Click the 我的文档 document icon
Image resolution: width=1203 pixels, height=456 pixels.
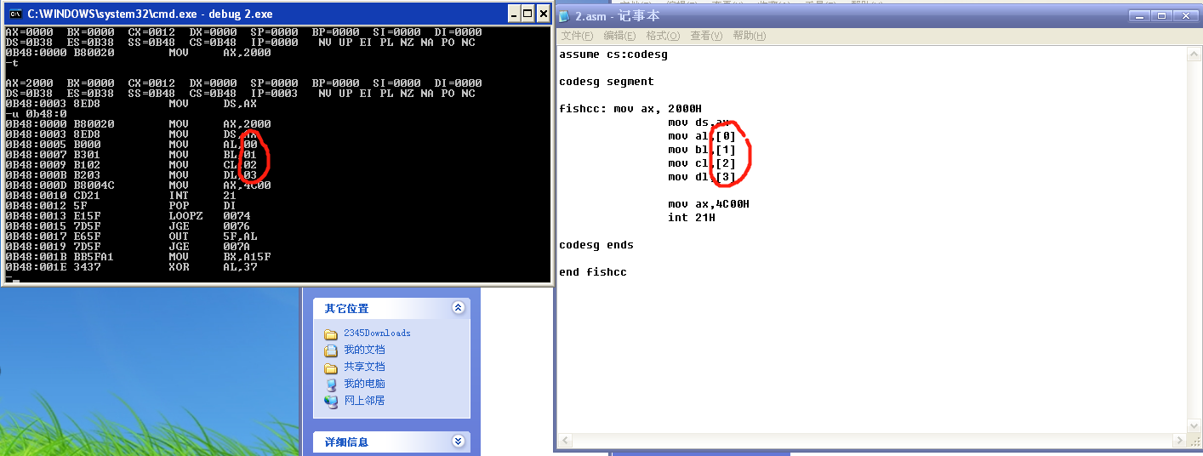click(331, 350)
